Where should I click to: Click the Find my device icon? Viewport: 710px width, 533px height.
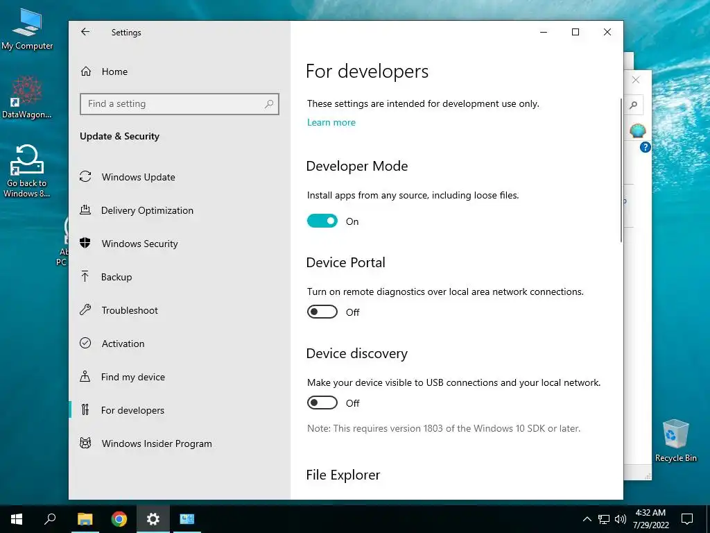pos(85,376)
